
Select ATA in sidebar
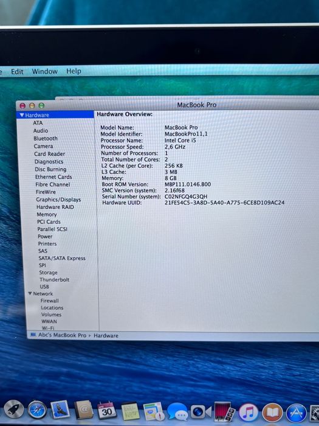pyautogui.click(x=38, y=123)
